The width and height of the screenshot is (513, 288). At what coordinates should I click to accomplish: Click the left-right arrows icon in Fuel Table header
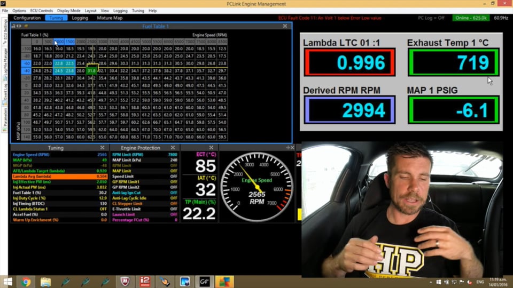coord(19,26)
